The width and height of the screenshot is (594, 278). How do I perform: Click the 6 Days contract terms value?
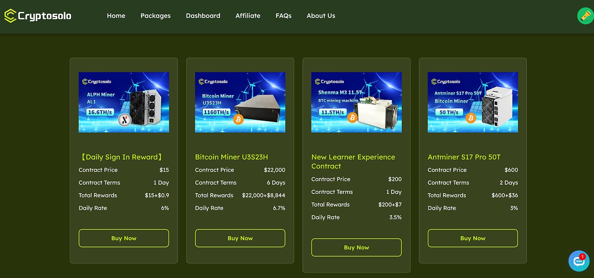(x=276, y=183)
